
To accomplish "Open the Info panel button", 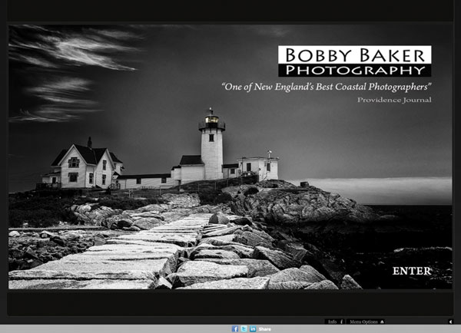I will click(x=335, y=321).
